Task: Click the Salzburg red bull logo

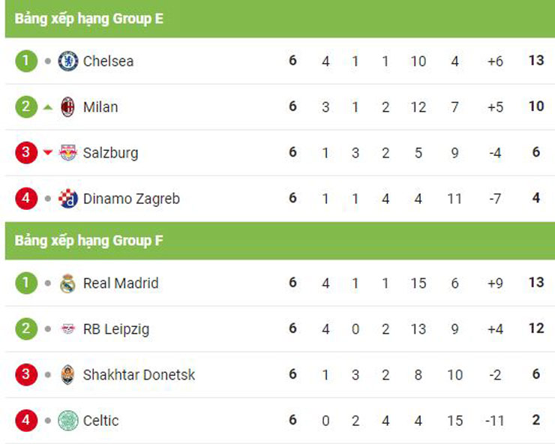Action: 67,153
